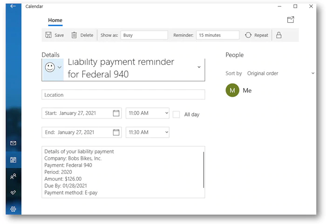Image resolution: width=326 pixels, height=224 pixels.
Task: Select the Home tab
Action: pos(55,20)
